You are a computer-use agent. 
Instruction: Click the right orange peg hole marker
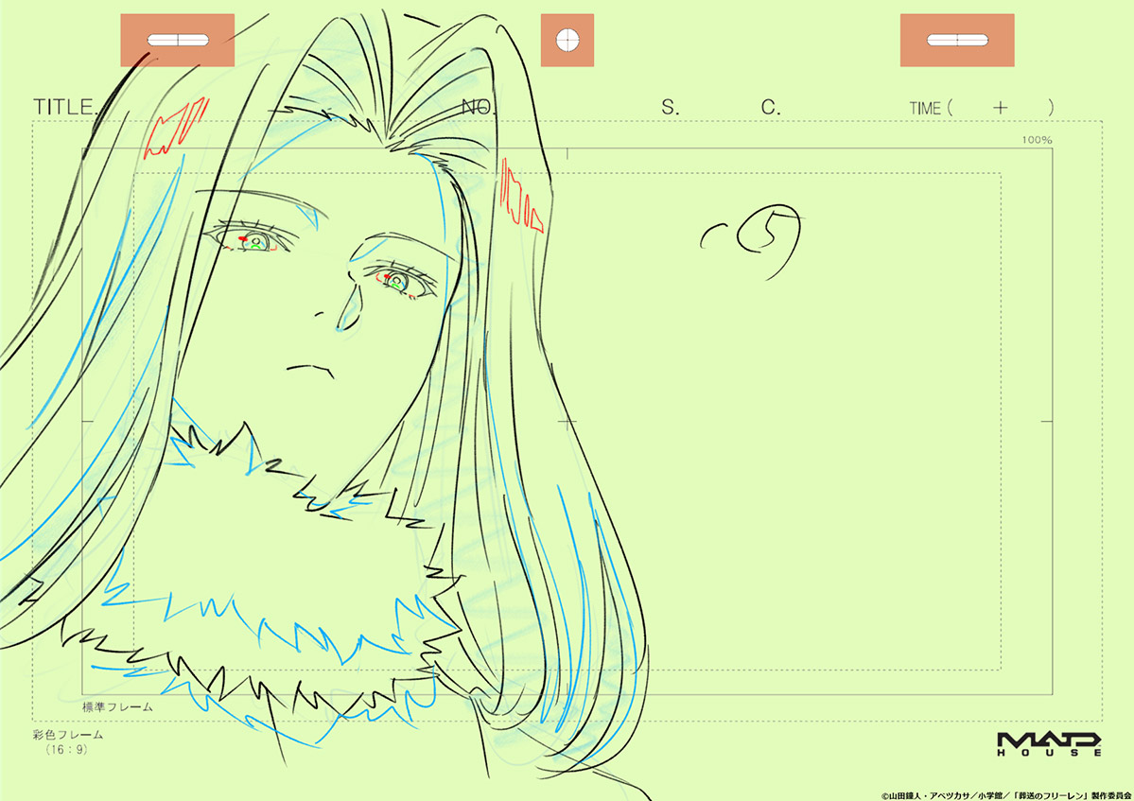(956, 40)
